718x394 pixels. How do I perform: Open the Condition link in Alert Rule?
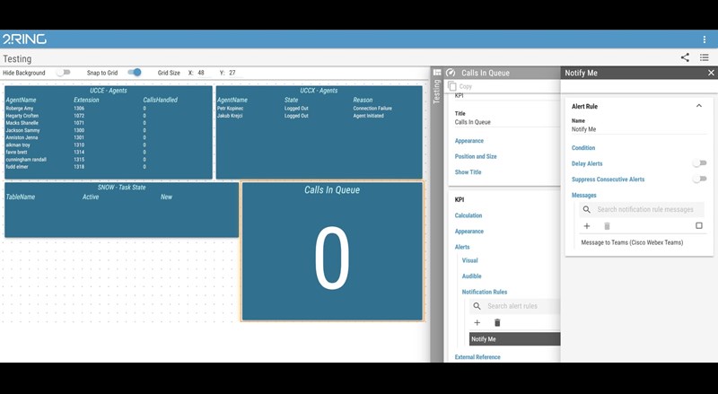click(583, 148)
